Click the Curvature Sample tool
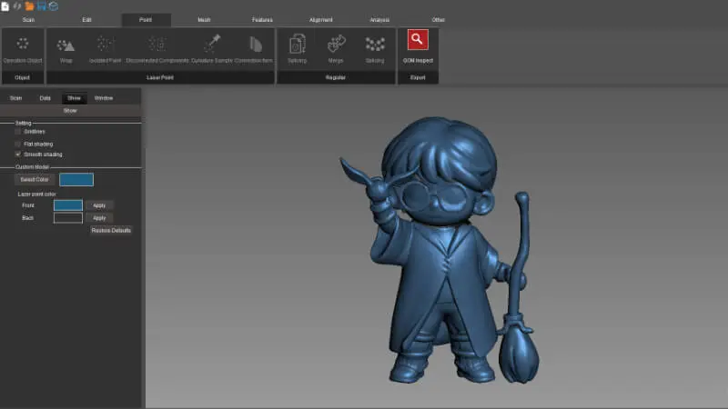The image size is (728, 409). pos(212,49)
